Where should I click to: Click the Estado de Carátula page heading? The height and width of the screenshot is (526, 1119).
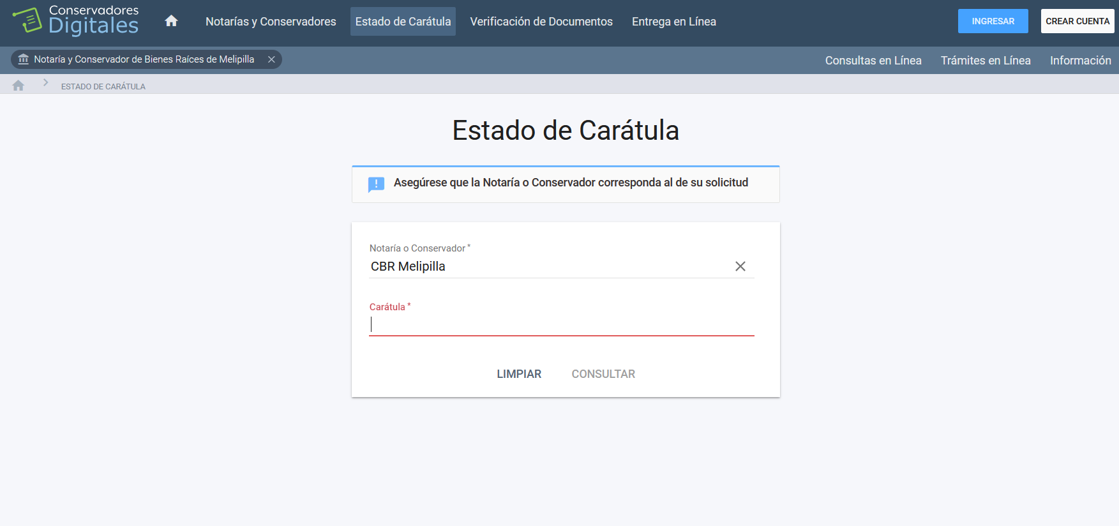[566, 130]
